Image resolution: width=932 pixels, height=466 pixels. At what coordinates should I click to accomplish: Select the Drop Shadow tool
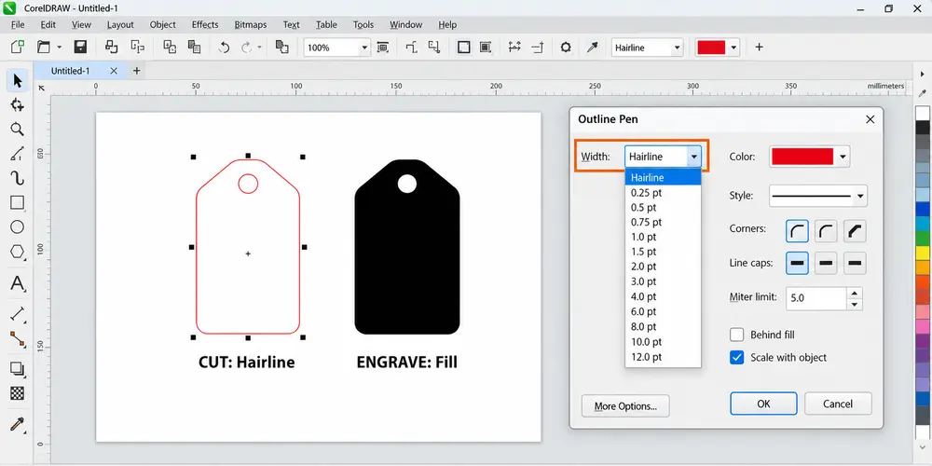coord(17,369)
